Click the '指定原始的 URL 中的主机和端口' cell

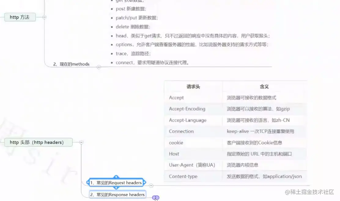pos(264,154)
